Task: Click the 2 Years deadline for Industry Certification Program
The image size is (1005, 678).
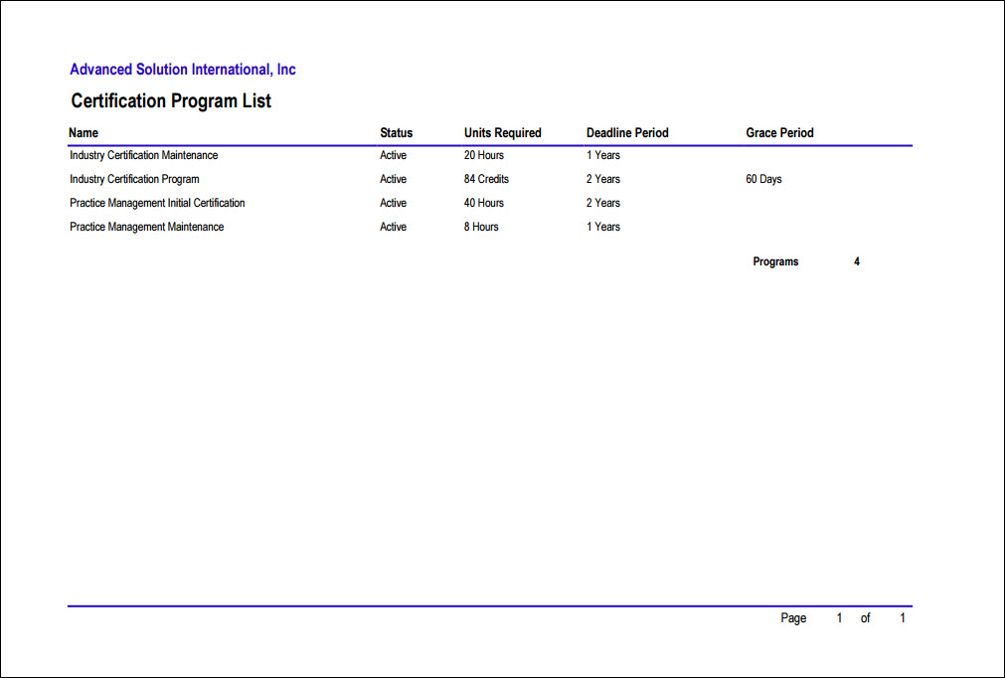Action: point(602,179)
